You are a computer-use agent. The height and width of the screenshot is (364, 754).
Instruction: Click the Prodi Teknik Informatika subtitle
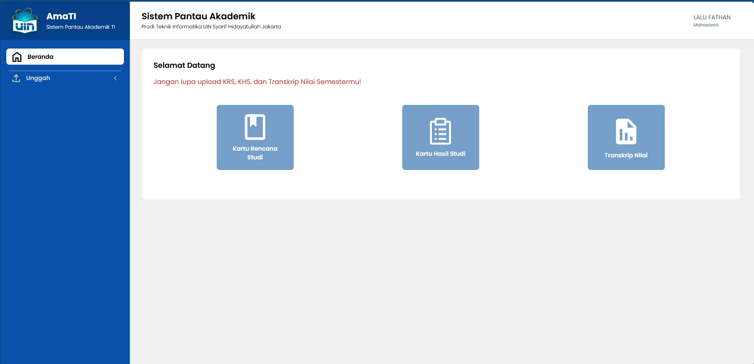pyautogui.click(x=211, y=27)
